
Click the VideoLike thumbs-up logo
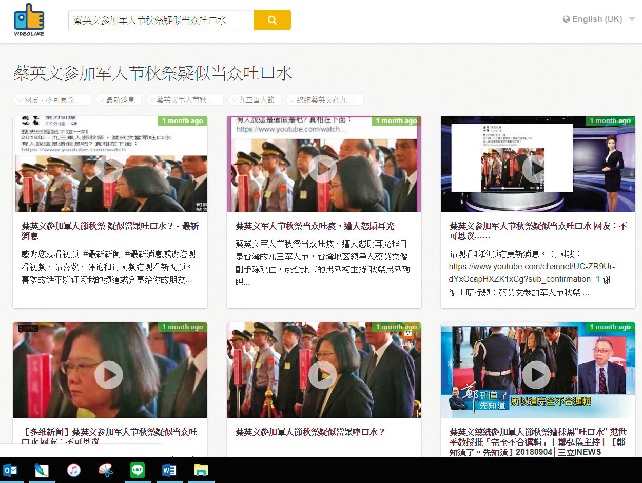tap(29, 20)
